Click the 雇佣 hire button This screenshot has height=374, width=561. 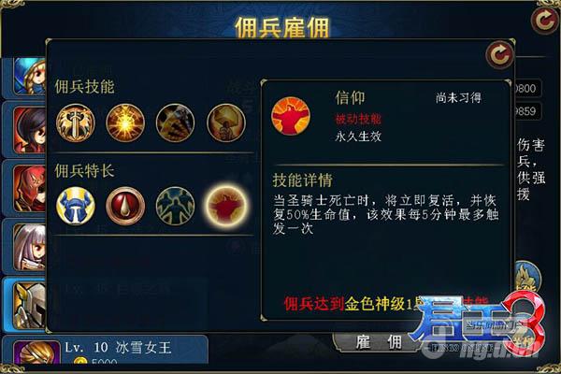coord(378,342)
